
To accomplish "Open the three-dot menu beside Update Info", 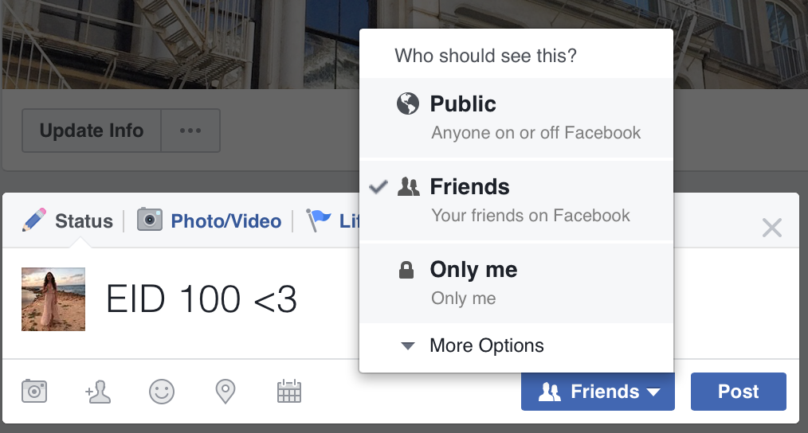I will tap(190, 131).
